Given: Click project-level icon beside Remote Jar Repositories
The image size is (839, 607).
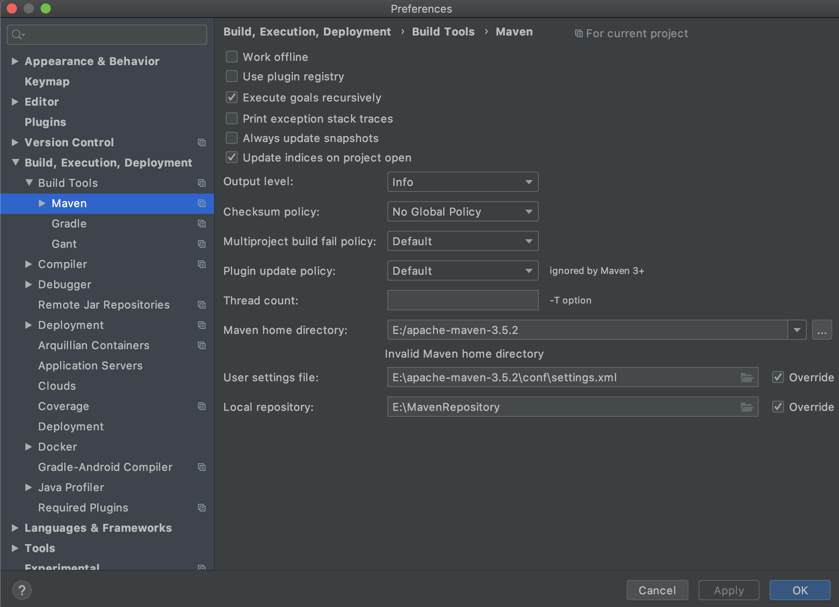Looking at the screenshot, I should tap(202, 305).
